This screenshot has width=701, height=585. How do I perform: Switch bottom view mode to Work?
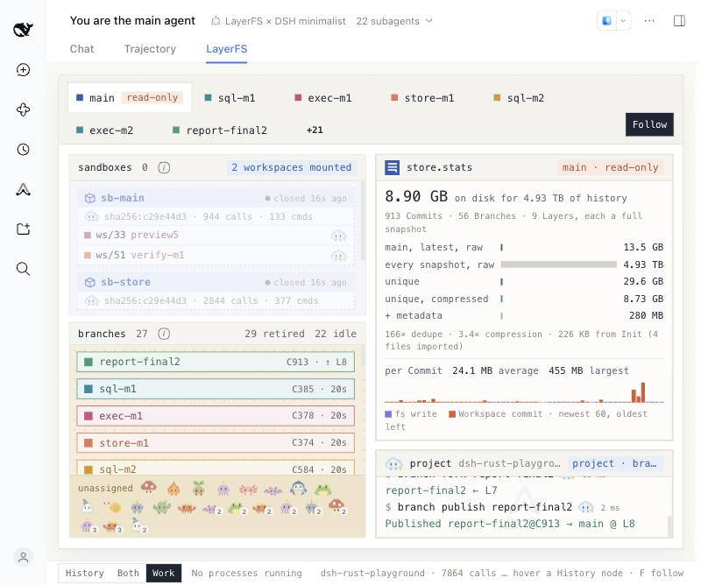coord(164,573)
